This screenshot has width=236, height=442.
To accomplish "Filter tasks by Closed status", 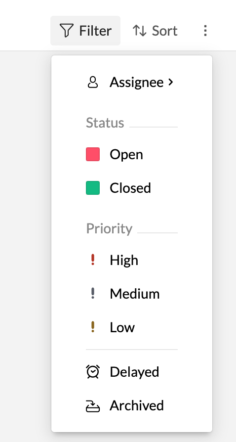I will coord(131,188).
